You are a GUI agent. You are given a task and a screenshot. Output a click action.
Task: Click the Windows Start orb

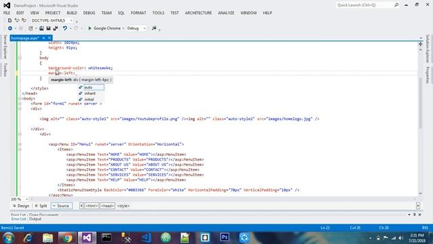click(x=8, y=238)
